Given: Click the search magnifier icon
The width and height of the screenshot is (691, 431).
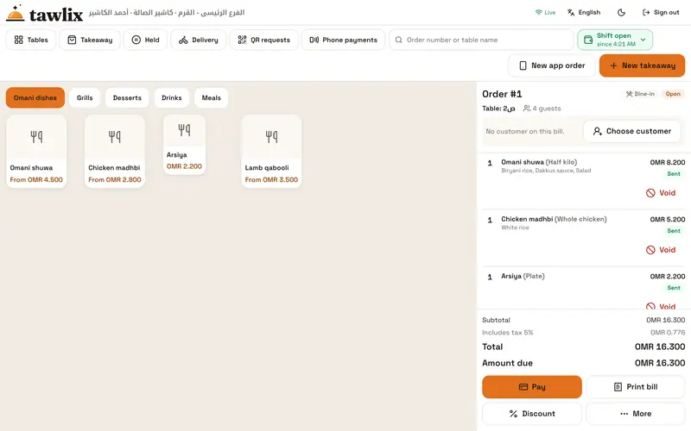Looking at the screenshot, I should (399, 40).
